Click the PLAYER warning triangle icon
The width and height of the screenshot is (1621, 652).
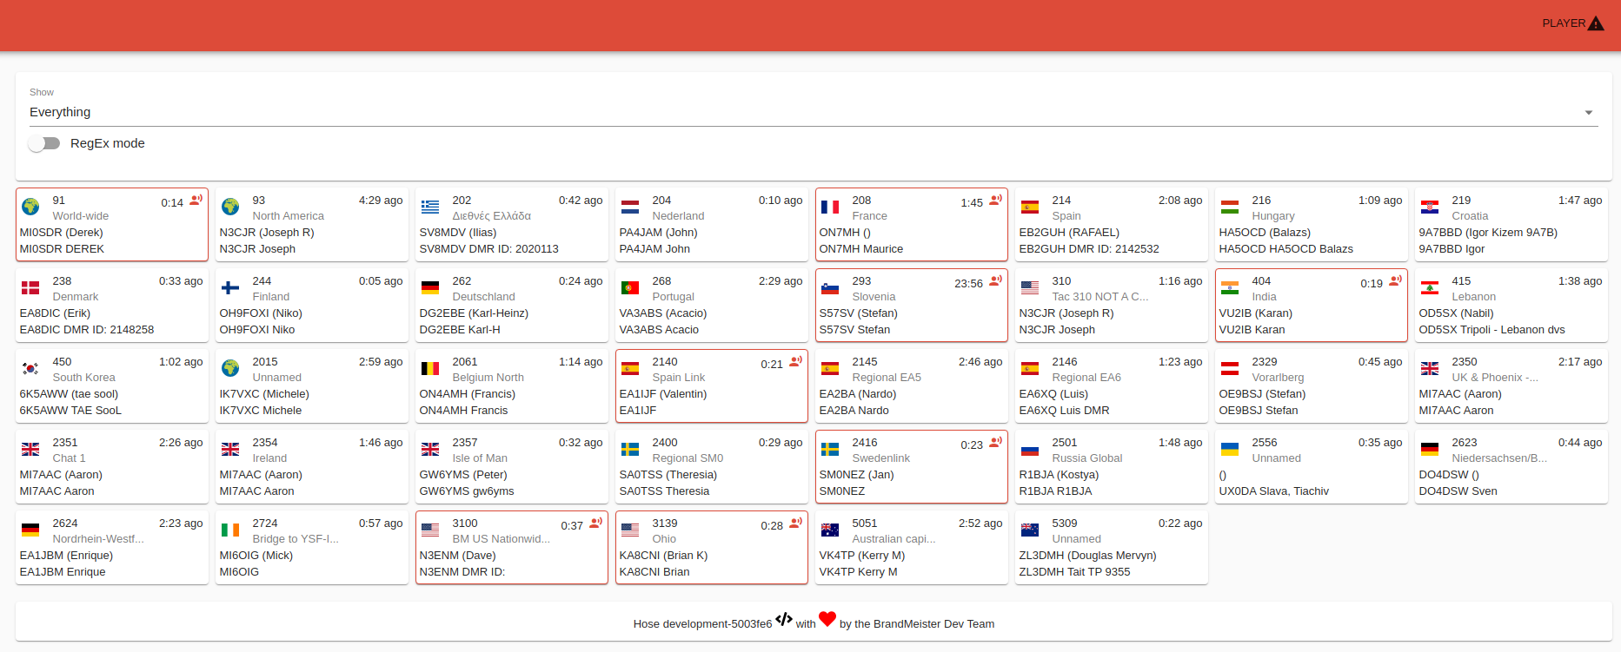click(x=1596, y=23)
